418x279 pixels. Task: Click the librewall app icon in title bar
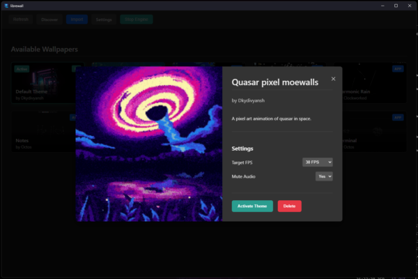(x=6, y=6)
